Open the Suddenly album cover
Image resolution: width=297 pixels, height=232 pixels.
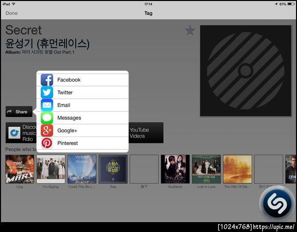click(x=175, y=169)
